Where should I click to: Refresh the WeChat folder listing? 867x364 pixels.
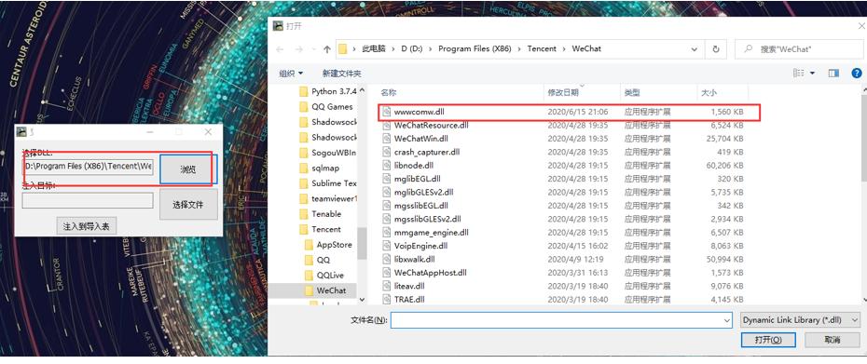(x=716, y=48)
